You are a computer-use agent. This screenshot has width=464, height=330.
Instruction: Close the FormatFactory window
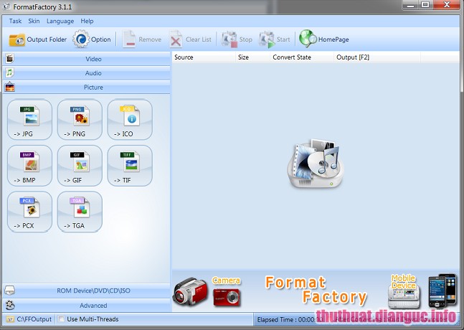(447, 5)
